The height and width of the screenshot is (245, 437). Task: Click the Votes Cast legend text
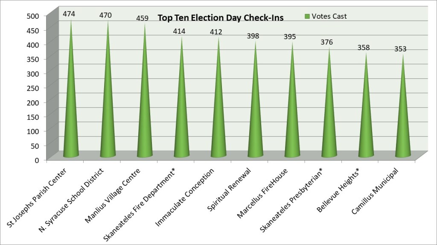pyautogui.click(x=329, y=17)
